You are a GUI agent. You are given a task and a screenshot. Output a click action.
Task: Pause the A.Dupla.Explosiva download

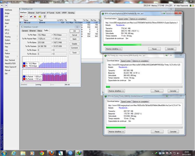(x=154, y=49)
